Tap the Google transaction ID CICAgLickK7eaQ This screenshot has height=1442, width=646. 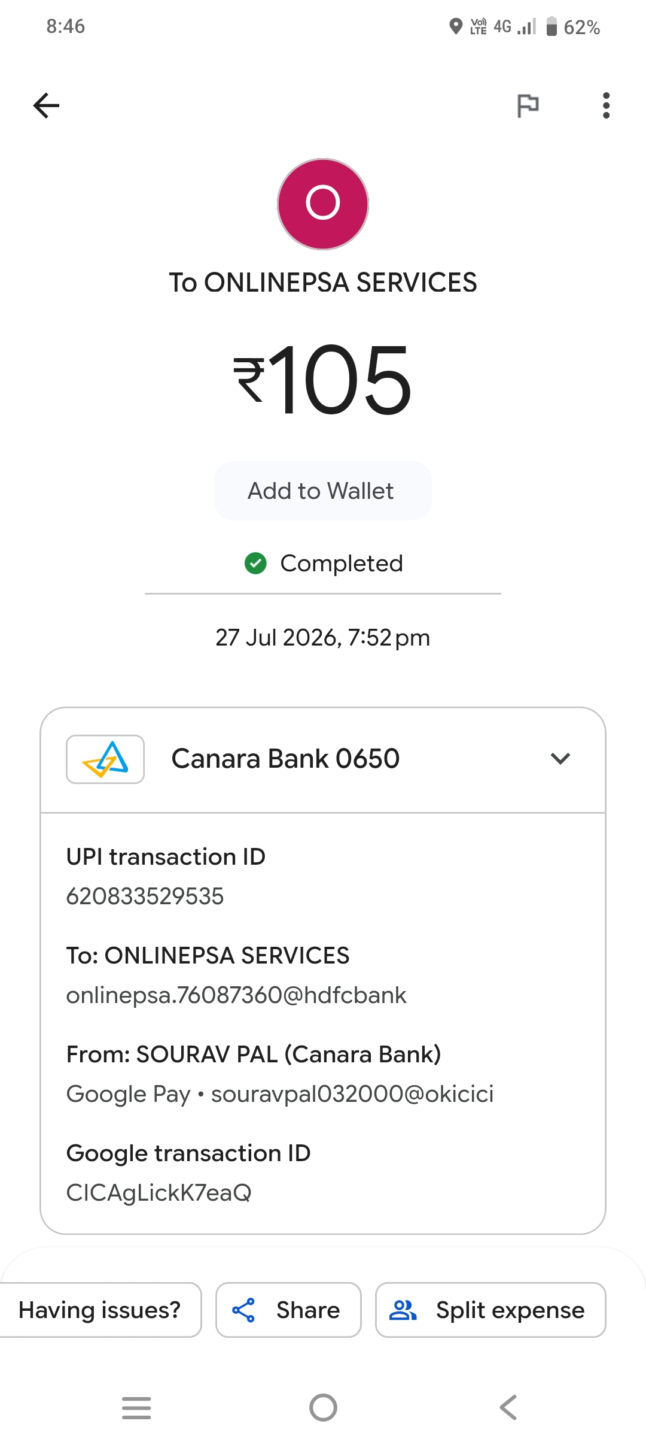click(x=159, y=1193)
